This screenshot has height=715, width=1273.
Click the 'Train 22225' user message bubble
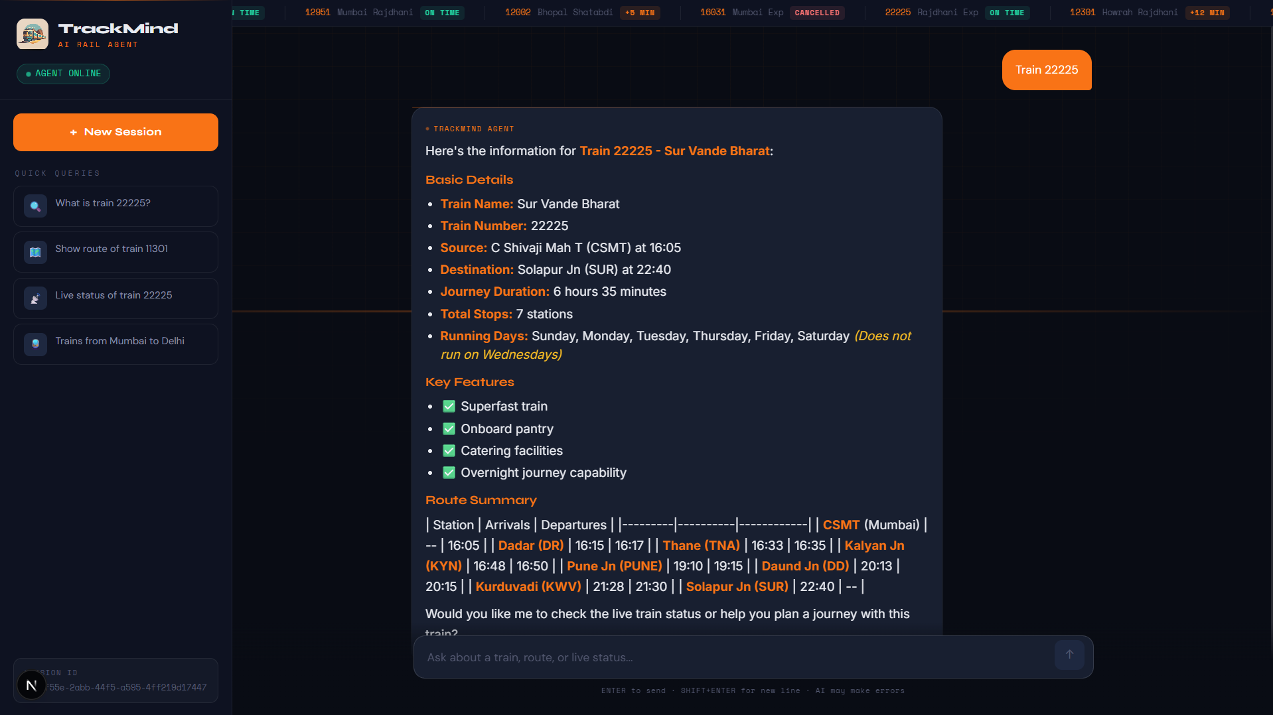1047,70
